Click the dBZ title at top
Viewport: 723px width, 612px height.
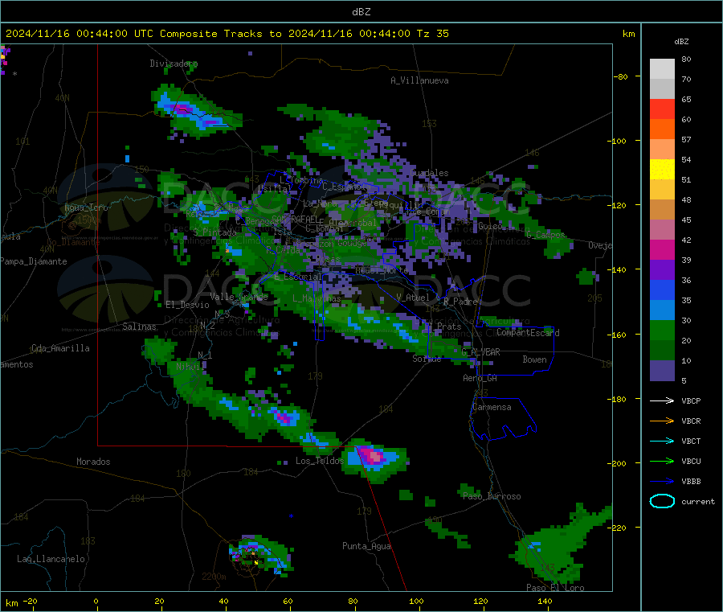tap(361, 12)
